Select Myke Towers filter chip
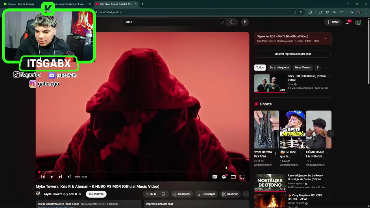This screenshot has width=370, height=208. click(303, 68)
